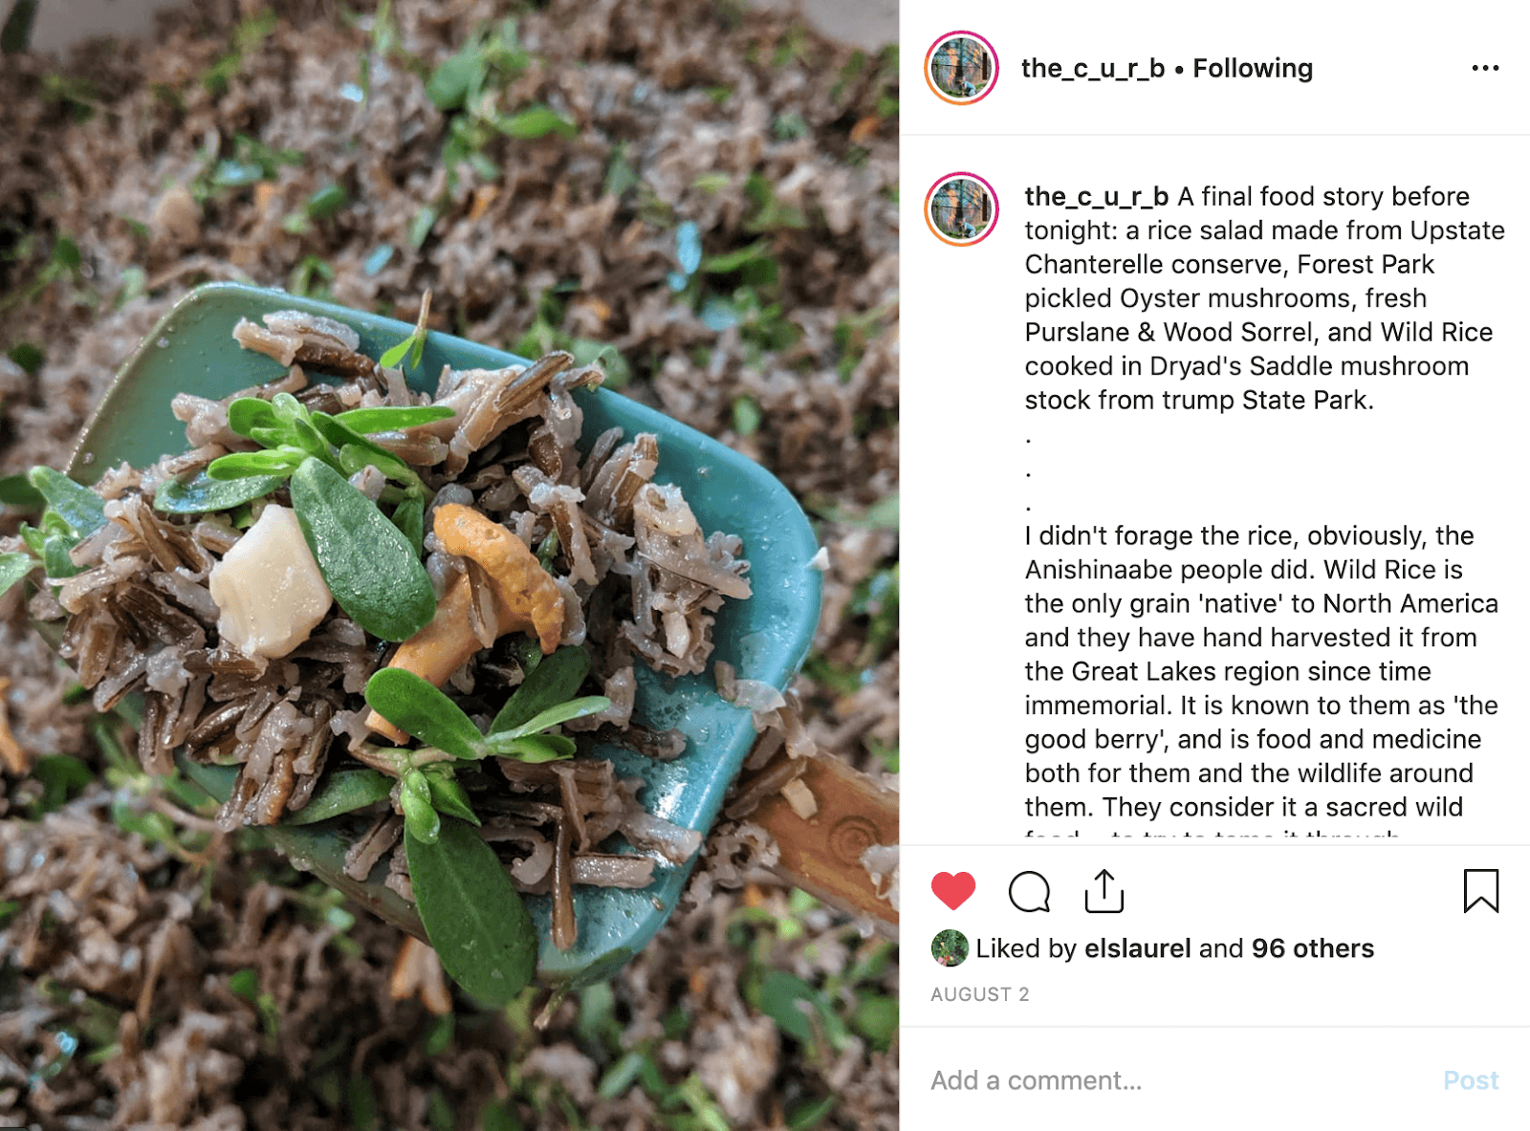Open the_c_u_r_b username in the header
The height and width of the screenshot is (1131, 1530).
[x=1092, y=68]
